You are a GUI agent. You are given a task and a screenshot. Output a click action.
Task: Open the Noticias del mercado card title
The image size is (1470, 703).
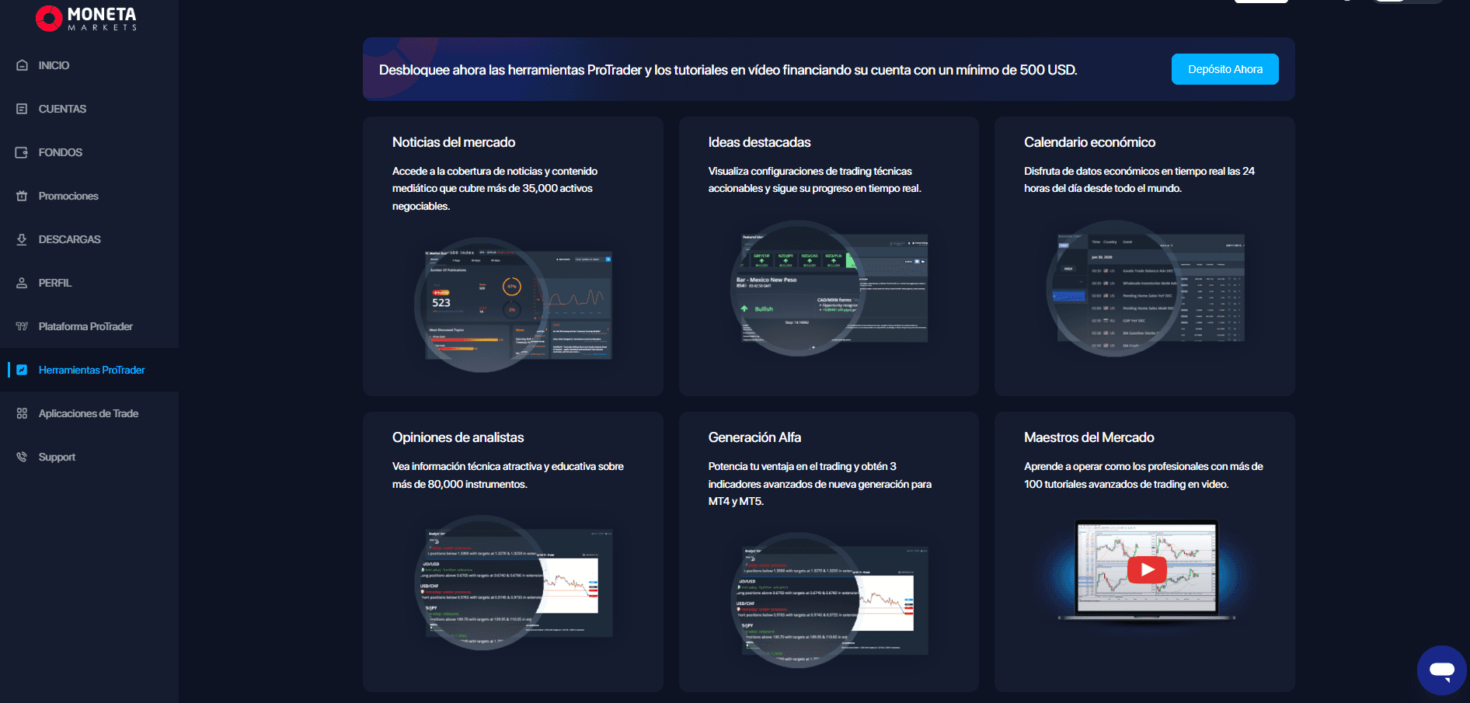coord(454,142)
